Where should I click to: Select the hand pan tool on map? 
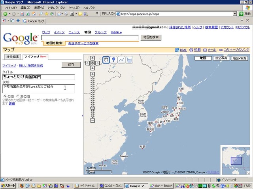(106, 60)
